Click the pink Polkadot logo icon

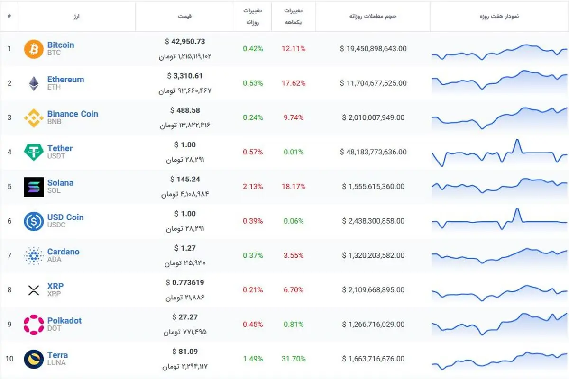click(x=34, y=325)
